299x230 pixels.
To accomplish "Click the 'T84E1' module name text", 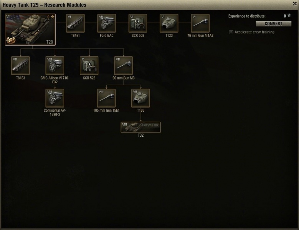I will tap(75, 35).
